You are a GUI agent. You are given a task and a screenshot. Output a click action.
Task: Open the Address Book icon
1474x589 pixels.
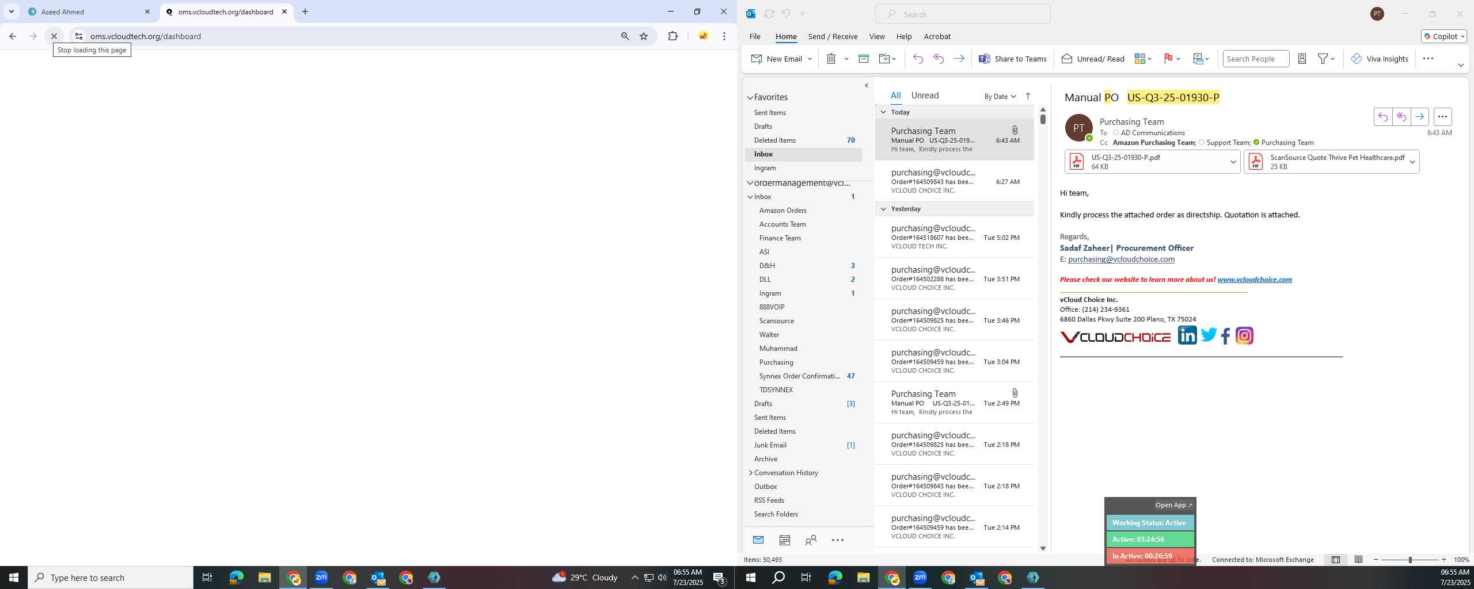[1302, 59]
